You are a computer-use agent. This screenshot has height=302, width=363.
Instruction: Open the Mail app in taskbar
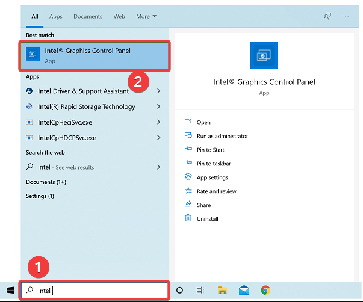[x=244, y=290]
